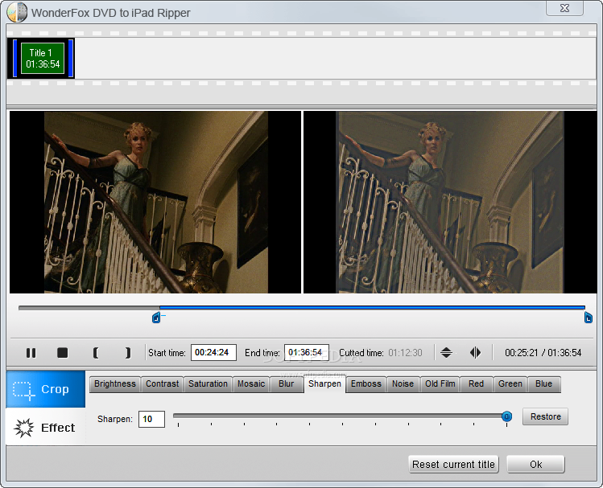The width and height of the screenshot is (603, 488).
Task: Click the blue playback progress bar
Action: tap(372, 308)
